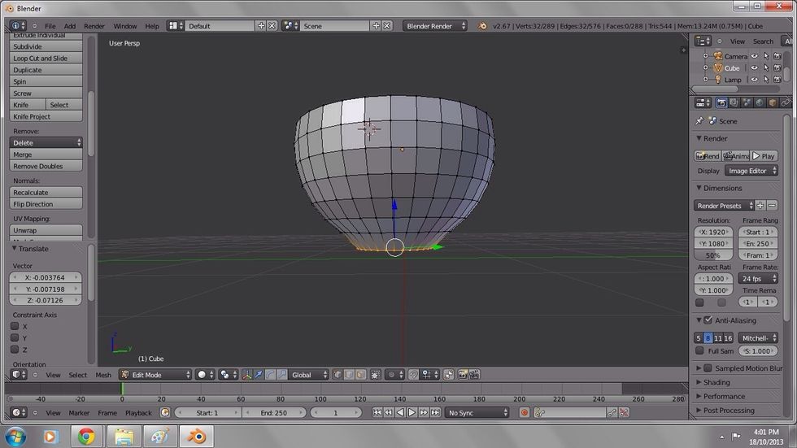
Task: Enable face select mode icon
Action: tap(361, 375)
